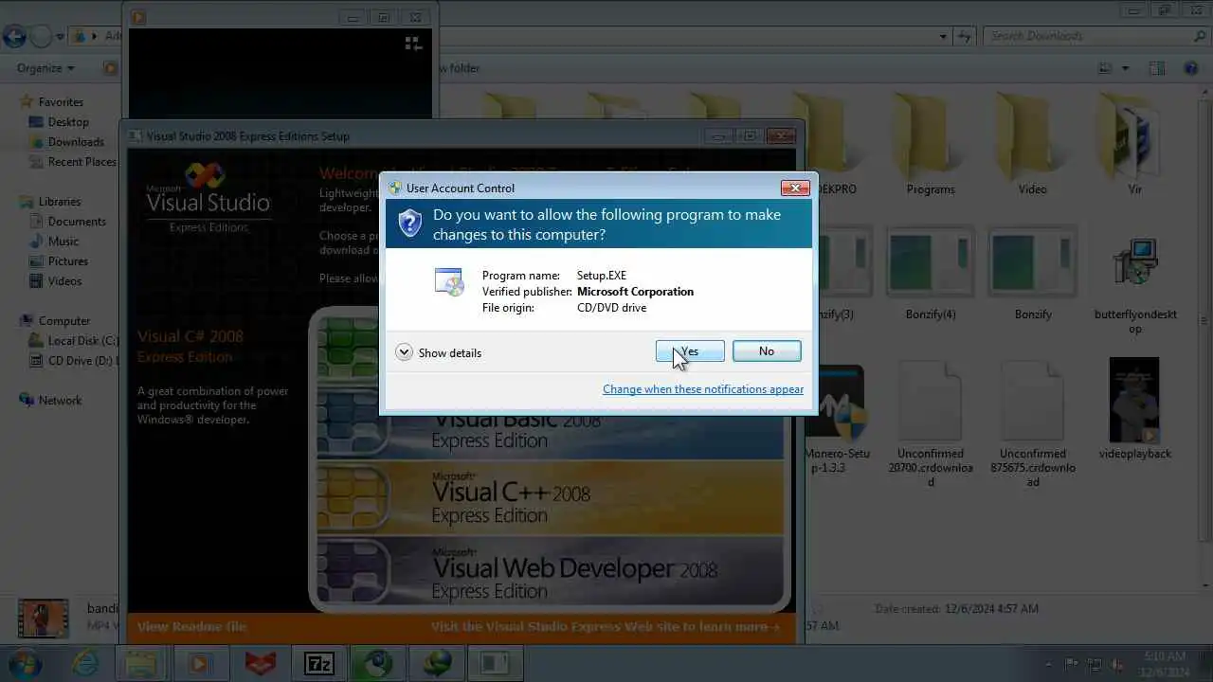Select Network in the navigation pane

[x=60, y=400]
